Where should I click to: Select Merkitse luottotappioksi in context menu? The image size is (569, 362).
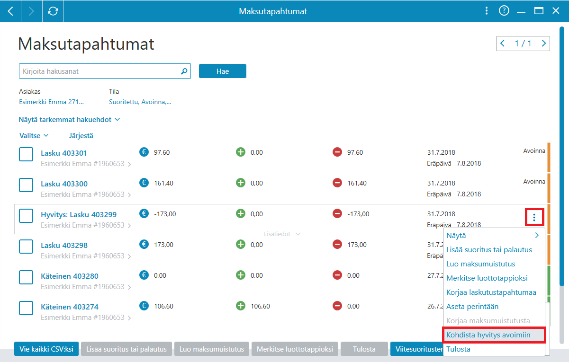pyautogui.click(x=487, y=278)
